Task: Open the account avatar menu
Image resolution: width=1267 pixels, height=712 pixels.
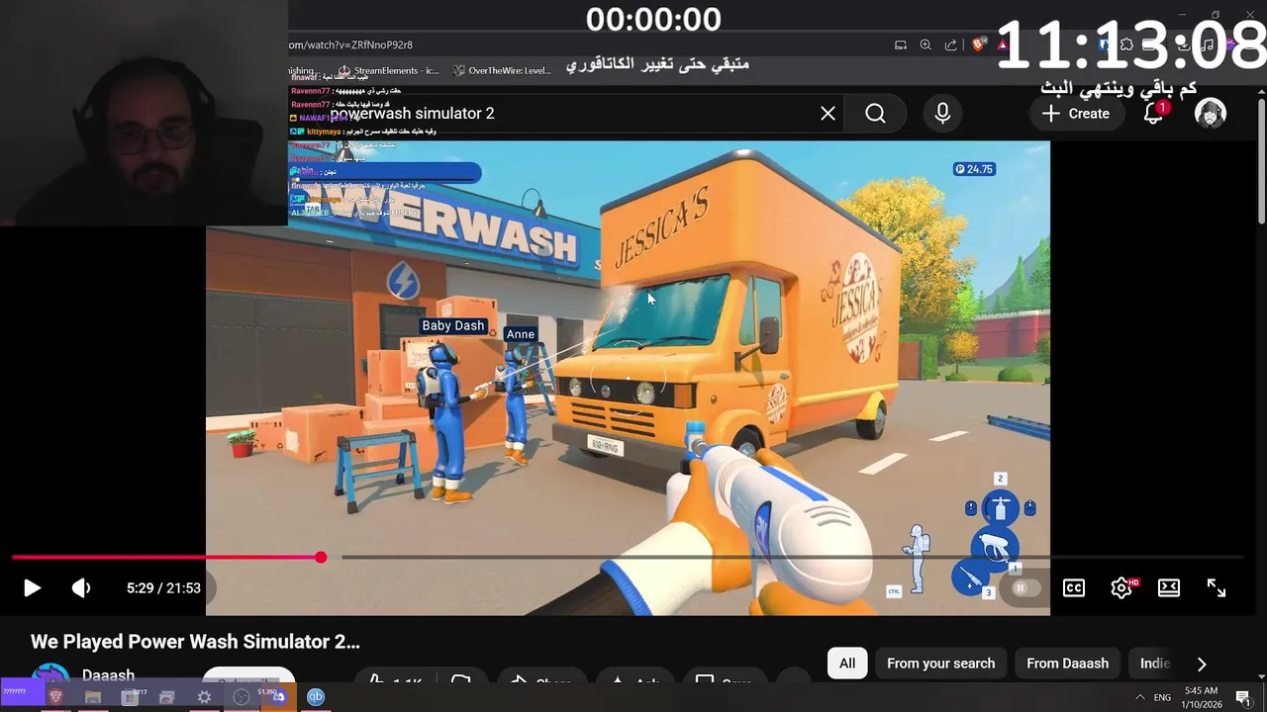Action: click(1210, 114)
